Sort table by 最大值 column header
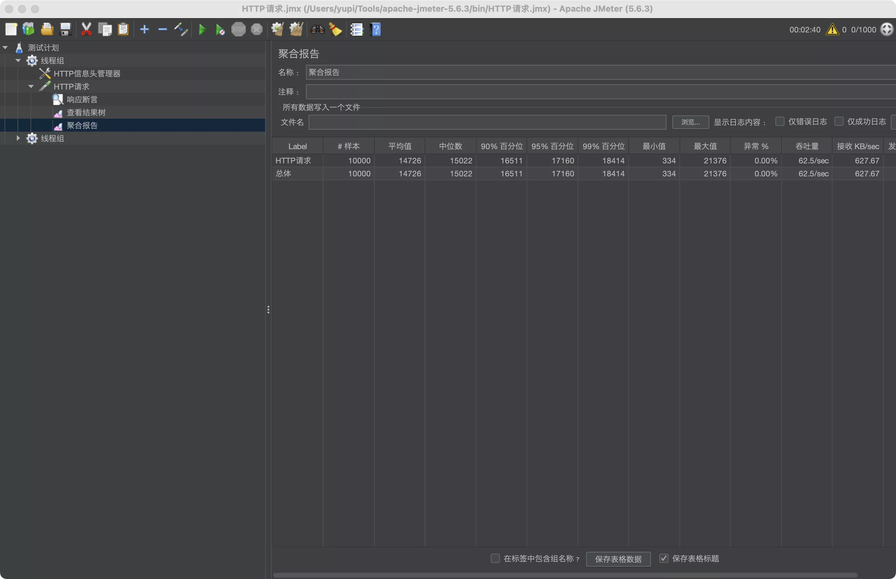This screenshot has height=579, width=896. (705, 146)
